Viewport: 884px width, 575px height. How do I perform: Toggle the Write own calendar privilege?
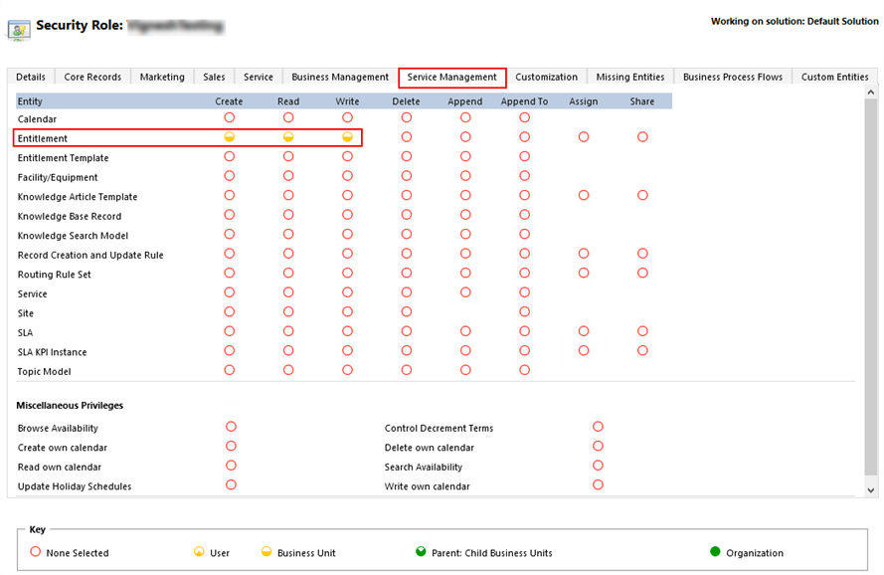pyautogui.click(x=598, y=485)
